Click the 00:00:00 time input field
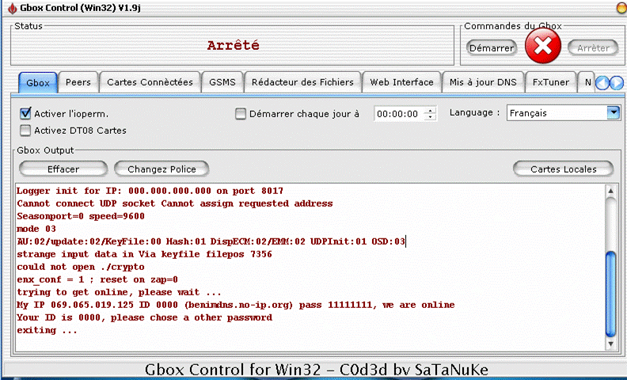This screenshot has height=380, width=627. pos(398,114)
